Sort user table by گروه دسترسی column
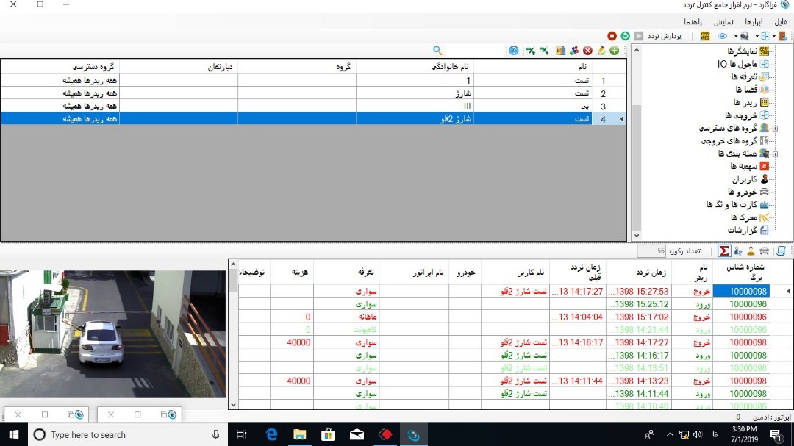 (x=60, y=67)
